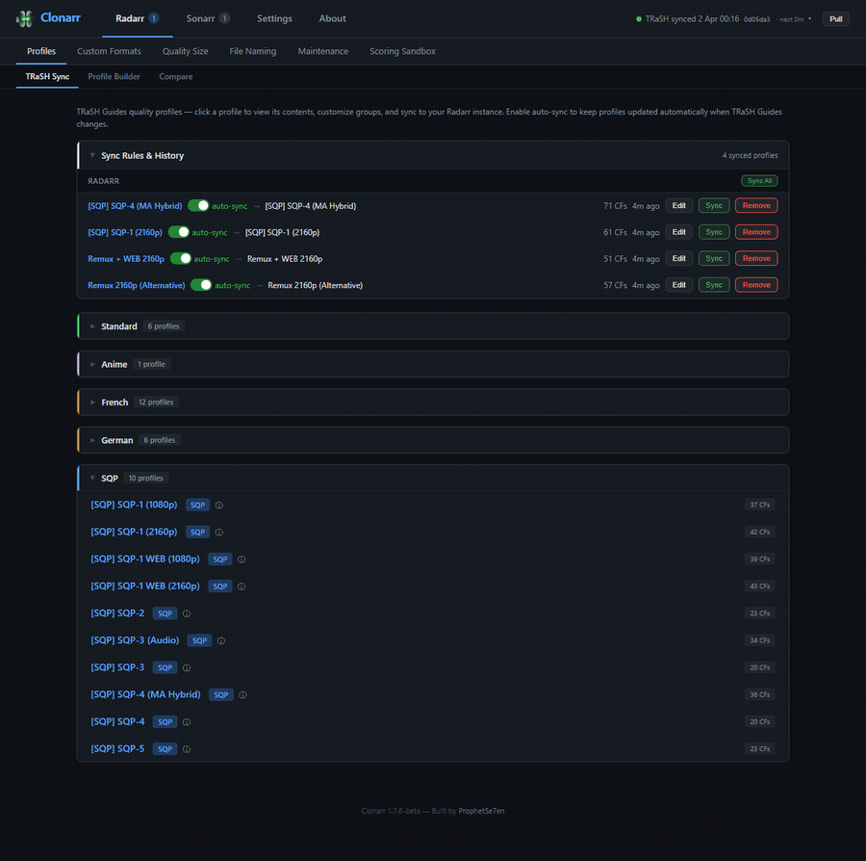Edit the Remux 2160p (Alternative) rule
Screen dimensions: 866x861
[678, 285]
